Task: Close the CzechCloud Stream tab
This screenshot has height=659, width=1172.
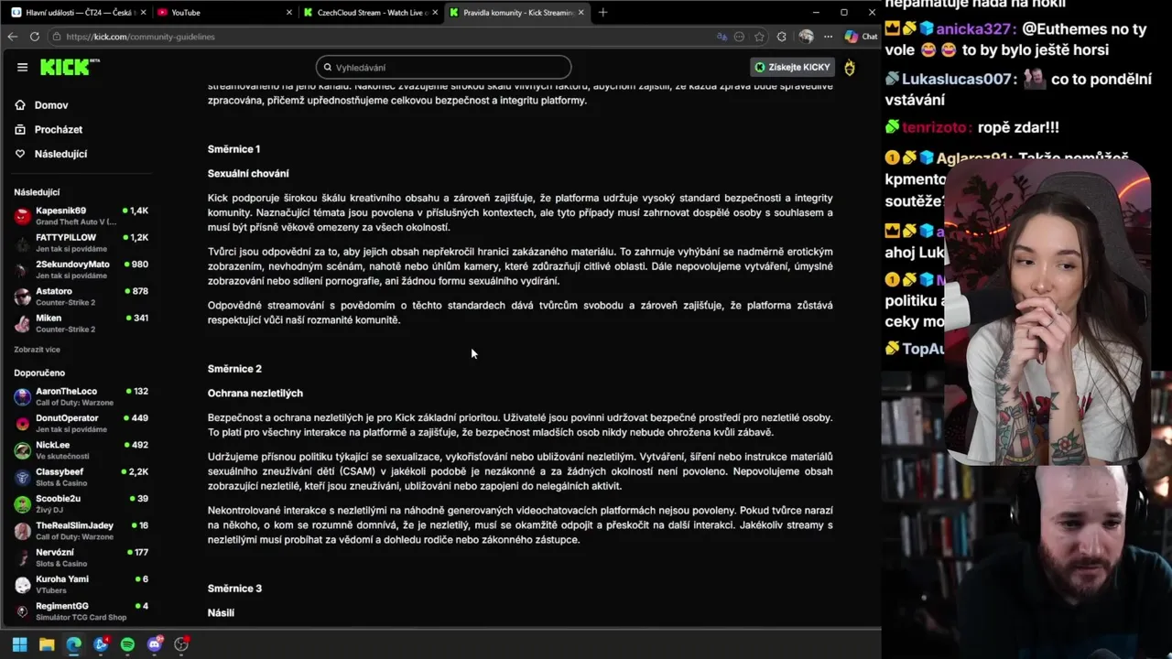Action: tap(435, 12)
